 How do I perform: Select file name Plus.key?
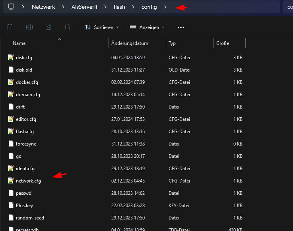coord(24,206)
